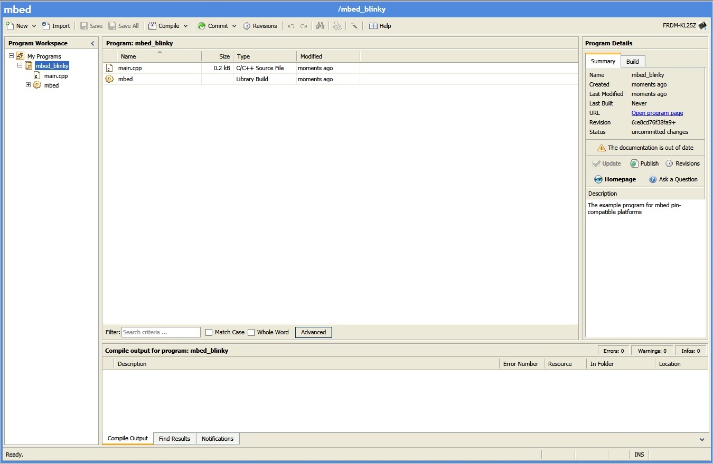The width and height of the screenshot is (713, 464).
Task: Open the New dropdown arrow
Action: coord(34,26)
